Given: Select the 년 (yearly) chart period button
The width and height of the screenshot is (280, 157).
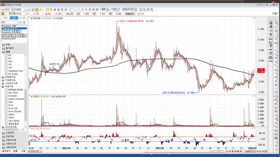Looking at the screenshot, I should pos(66,9).
